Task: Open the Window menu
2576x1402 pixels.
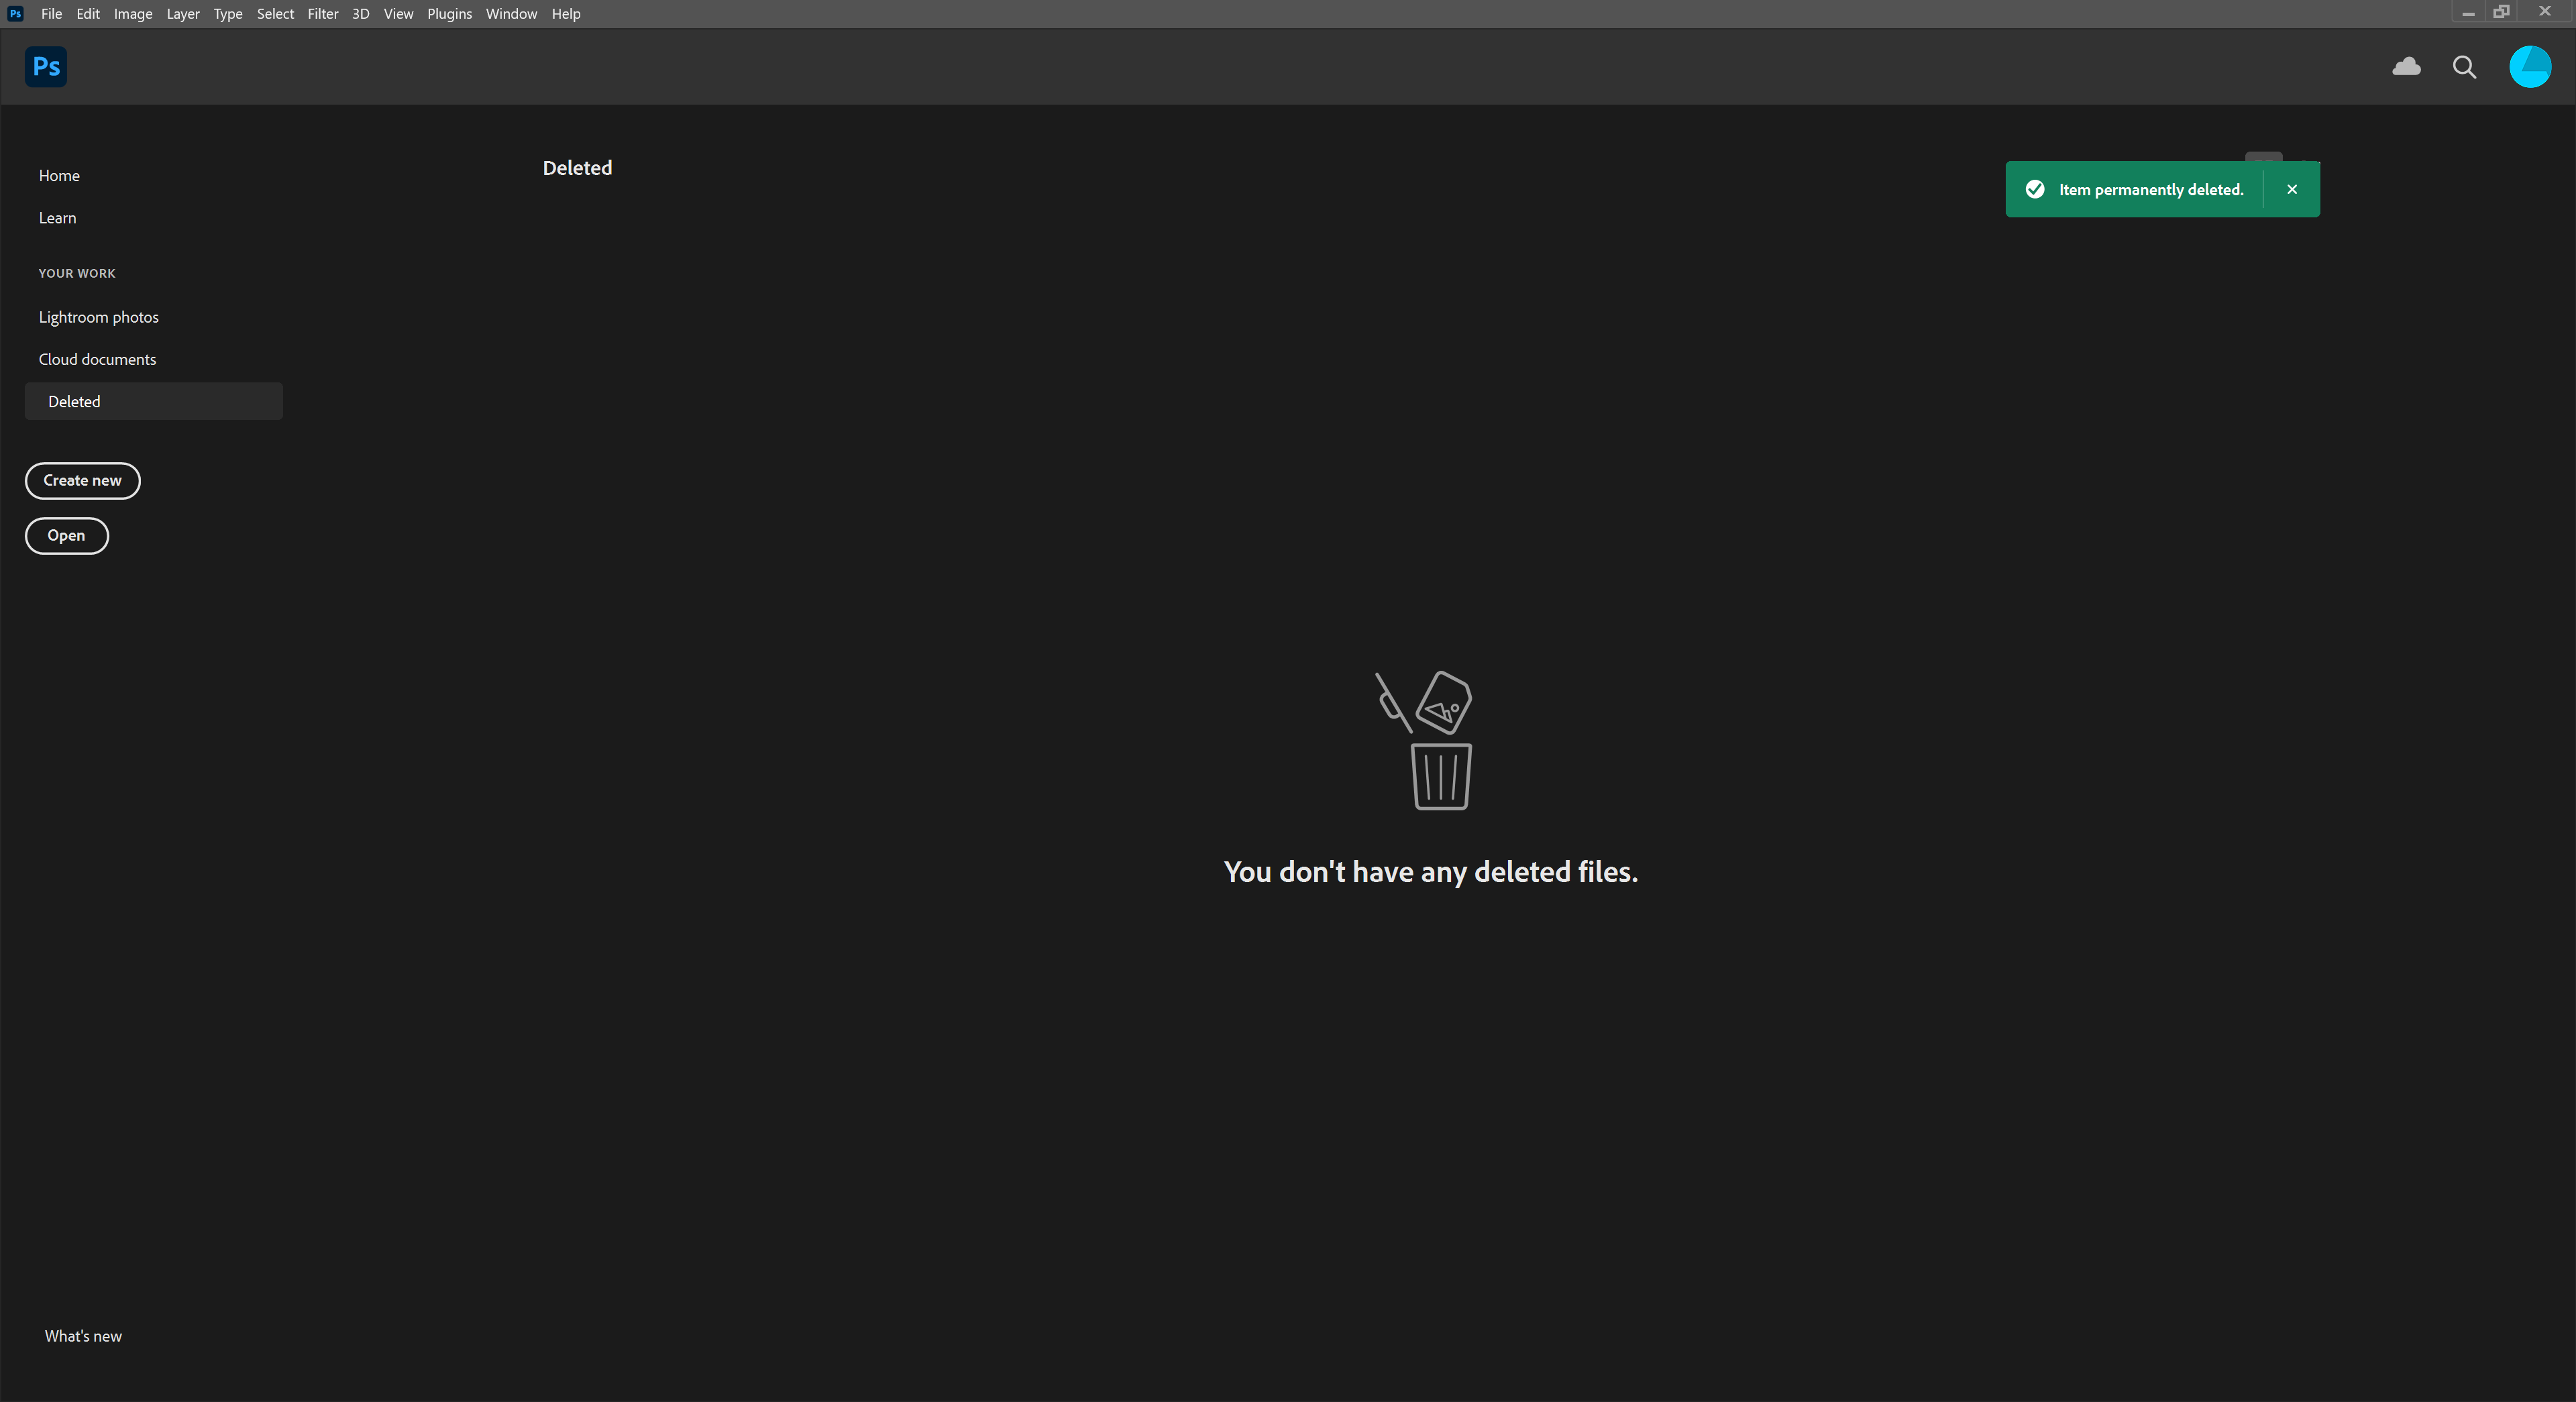Action: pyautogui.click(x=511, y=14)
